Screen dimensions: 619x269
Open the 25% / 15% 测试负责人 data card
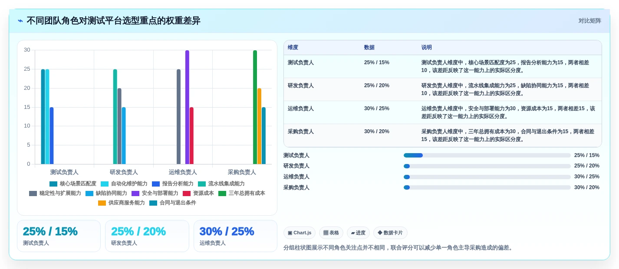(59, 236)
